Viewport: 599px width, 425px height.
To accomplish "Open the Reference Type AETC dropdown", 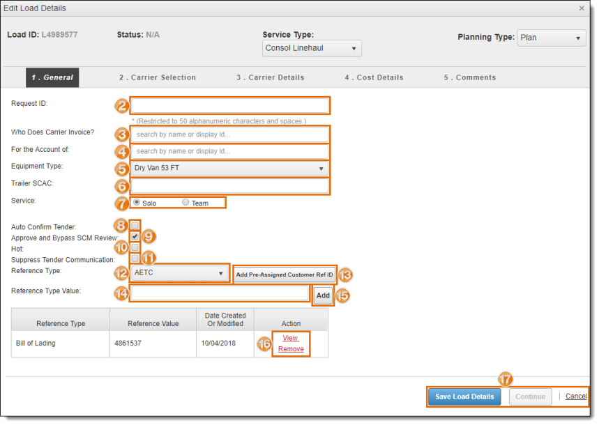I will [179, 273].
